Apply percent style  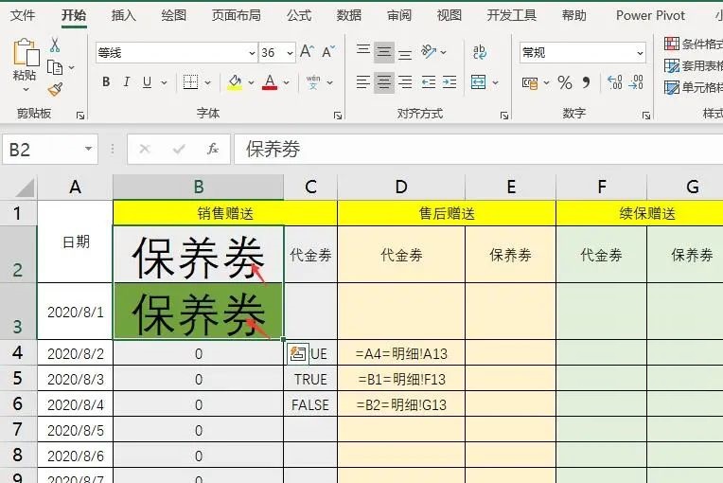pos(565,82)
